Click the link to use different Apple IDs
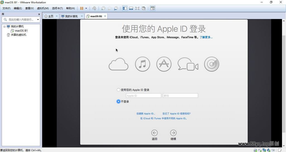 point(164,118)
